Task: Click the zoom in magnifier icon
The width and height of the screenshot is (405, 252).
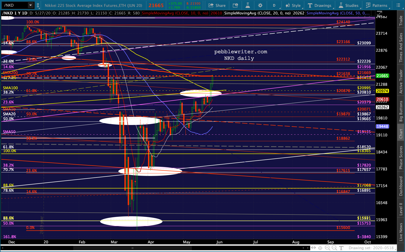Action: click(327, 248)
